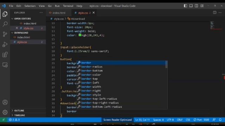
Task: Open the Help menu
Action: click(x=79, y=6)
